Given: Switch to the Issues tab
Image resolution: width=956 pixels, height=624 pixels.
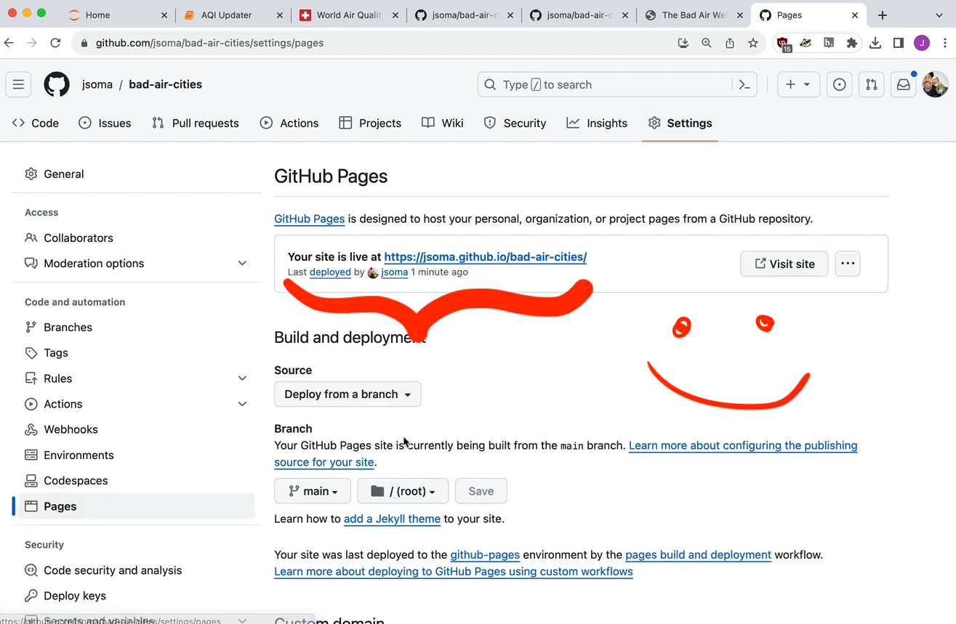Looking at the screenshot, I should click(x=105, y=123).
